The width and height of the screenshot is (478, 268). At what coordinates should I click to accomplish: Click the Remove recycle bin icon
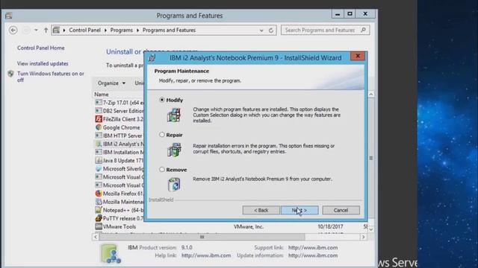[x=174, y=184]
